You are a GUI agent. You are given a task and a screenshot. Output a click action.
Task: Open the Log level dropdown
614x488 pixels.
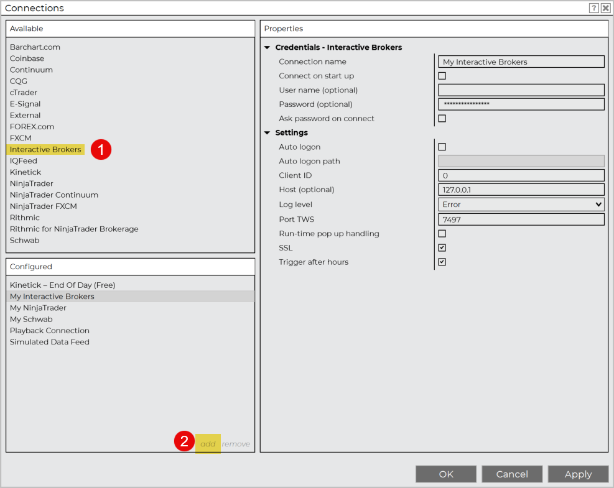click(599, 204)
